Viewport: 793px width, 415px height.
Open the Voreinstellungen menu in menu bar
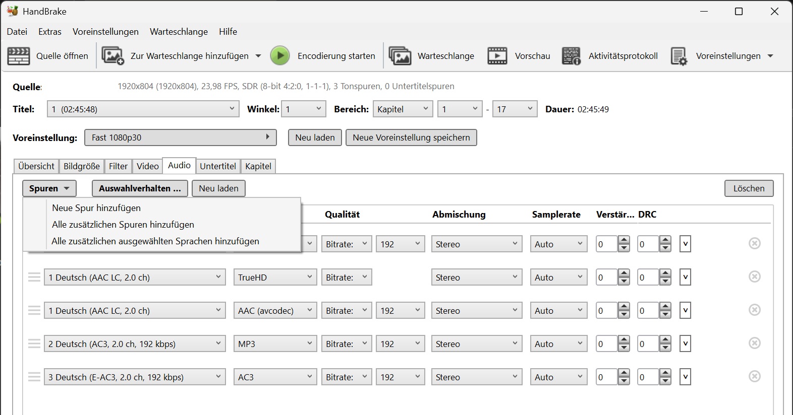click(x=105, y=31)
